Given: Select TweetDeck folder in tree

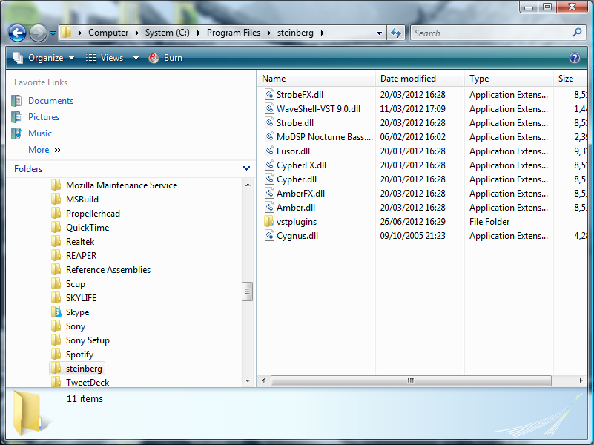Looking at the screenshot, I should [88, 383].
